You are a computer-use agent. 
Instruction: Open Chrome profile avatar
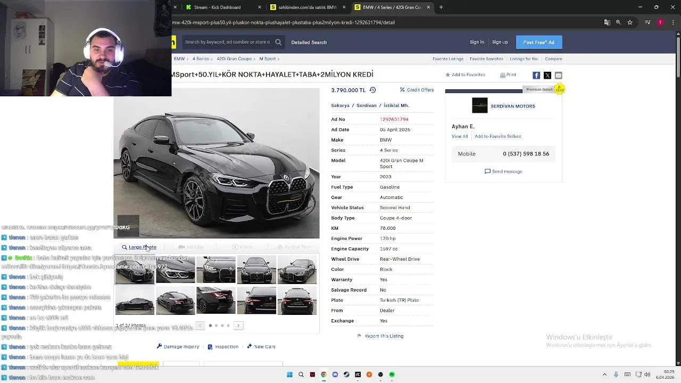[660, 22]
